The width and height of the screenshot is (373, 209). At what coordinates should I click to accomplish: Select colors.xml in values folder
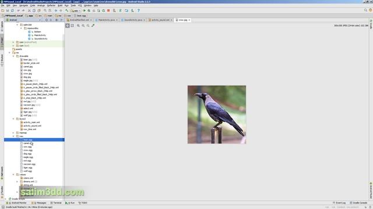(x=28, y=178)
